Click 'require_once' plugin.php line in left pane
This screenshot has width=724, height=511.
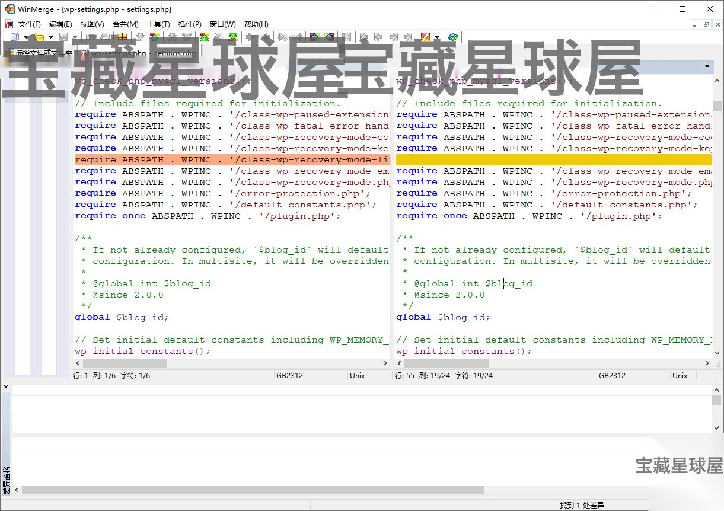208,216
